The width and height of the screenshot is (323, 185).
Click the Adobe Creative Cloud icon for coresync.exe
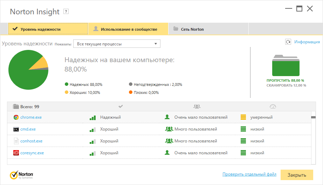16,153
